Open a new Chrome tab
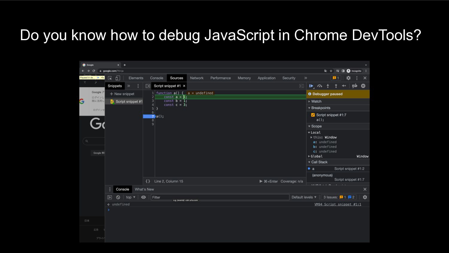Viewport: 449px width, 253px height. tap(125, 65)
